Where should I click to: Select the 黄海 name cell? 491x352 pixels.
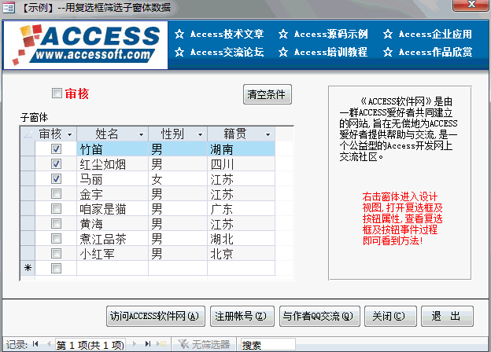click(x=113, y=223)
